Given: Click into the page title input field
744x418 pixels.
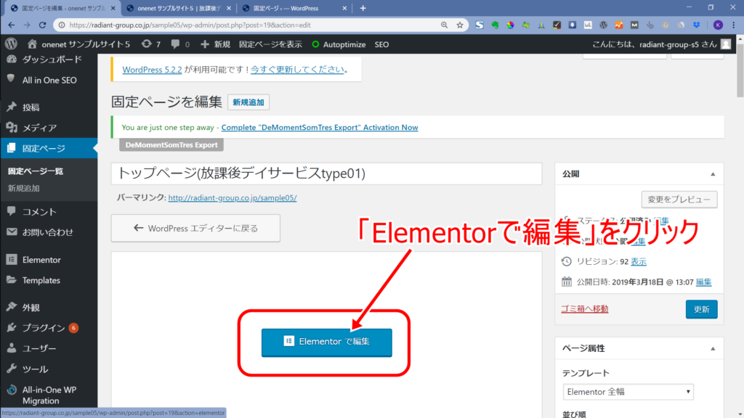Looking at the screenshot, I should [x=326, y=174].
